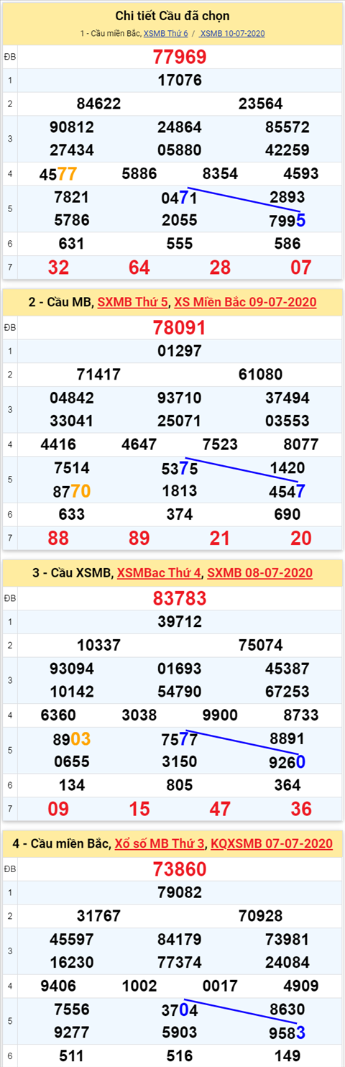Click special prize number 73860

pos(180,869)
